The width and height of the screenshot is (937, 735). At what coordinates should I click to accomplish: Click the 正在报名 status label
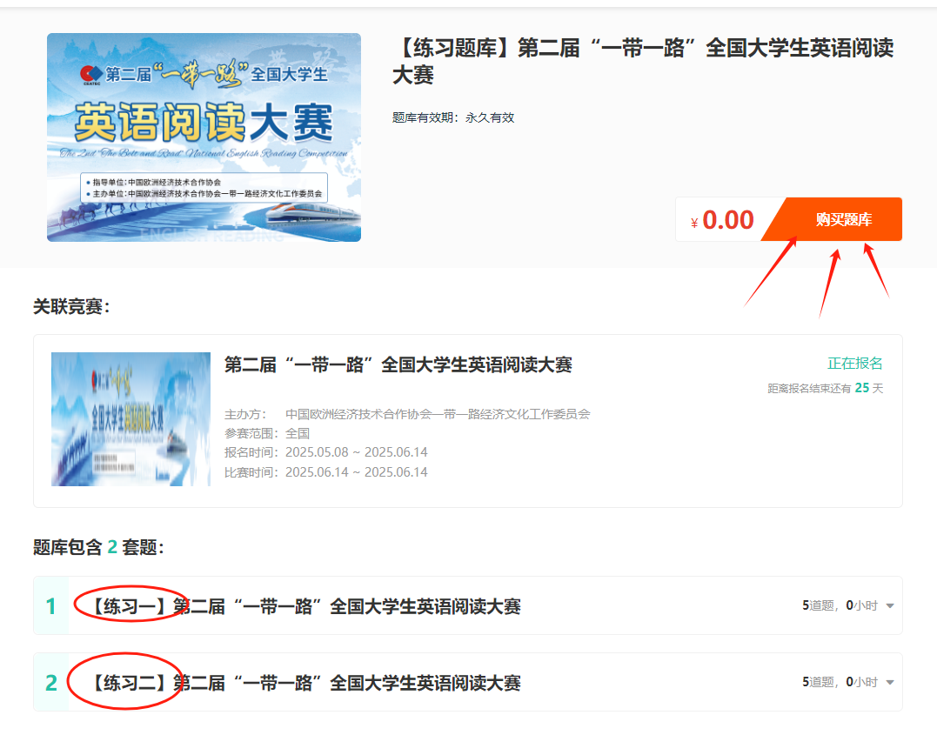854,363
